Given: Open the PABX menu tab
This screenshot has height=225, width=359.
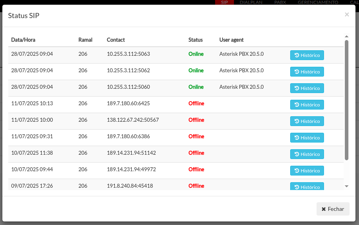Looking at the screenshot, I should [x=280, y=2].
